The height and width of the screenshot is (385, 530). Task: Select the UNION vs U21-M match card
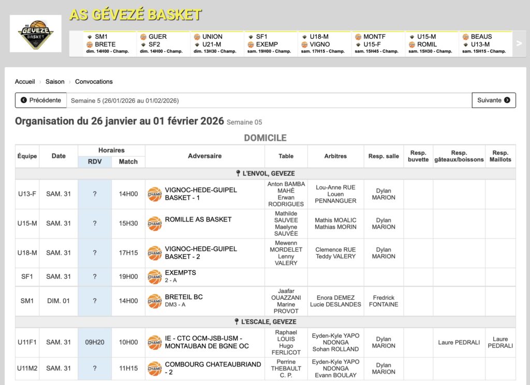click(217, 44)
